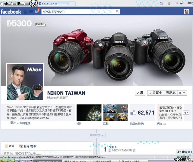The width and height of the screenshot is (193, 162).
Task: Open the fireworks 相片 thumbnail
Action: tap(89, 113)
